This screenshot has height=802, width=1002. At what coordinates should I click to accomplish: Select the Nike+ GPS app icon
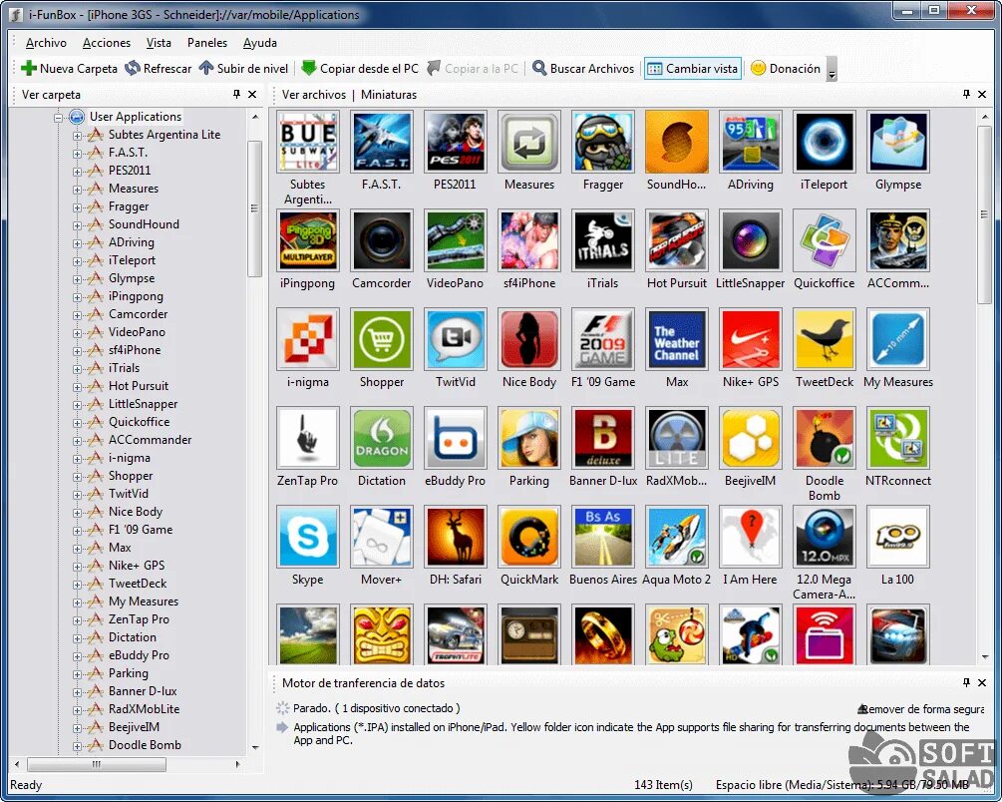point(750,339)
